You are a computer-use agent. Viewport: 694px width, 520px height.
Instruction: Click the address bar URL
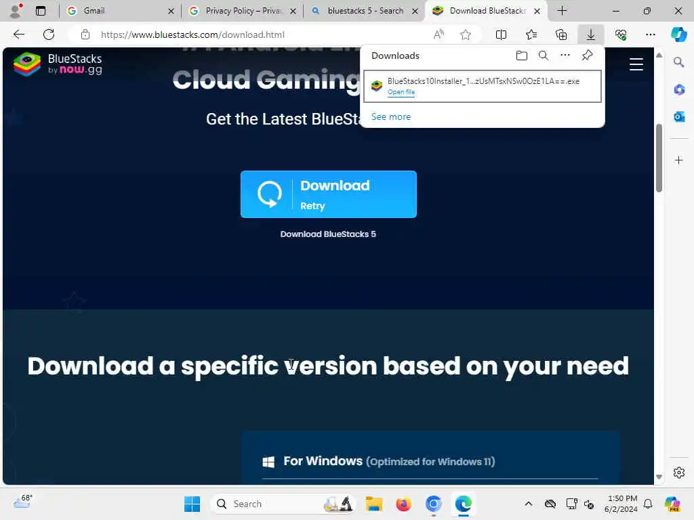[192, 35]
